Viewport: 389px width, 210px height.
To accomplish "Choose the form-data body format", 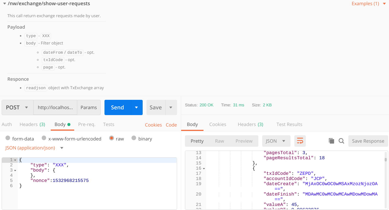I will coord(8,139).
